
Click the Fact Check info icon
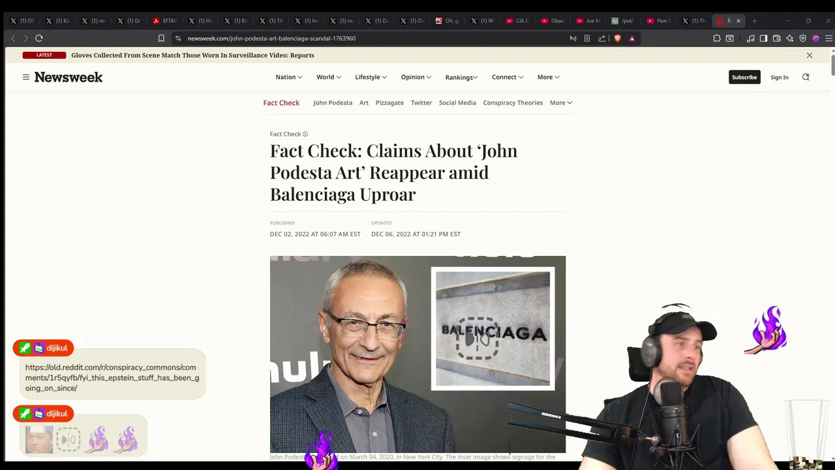click(305, 134)
